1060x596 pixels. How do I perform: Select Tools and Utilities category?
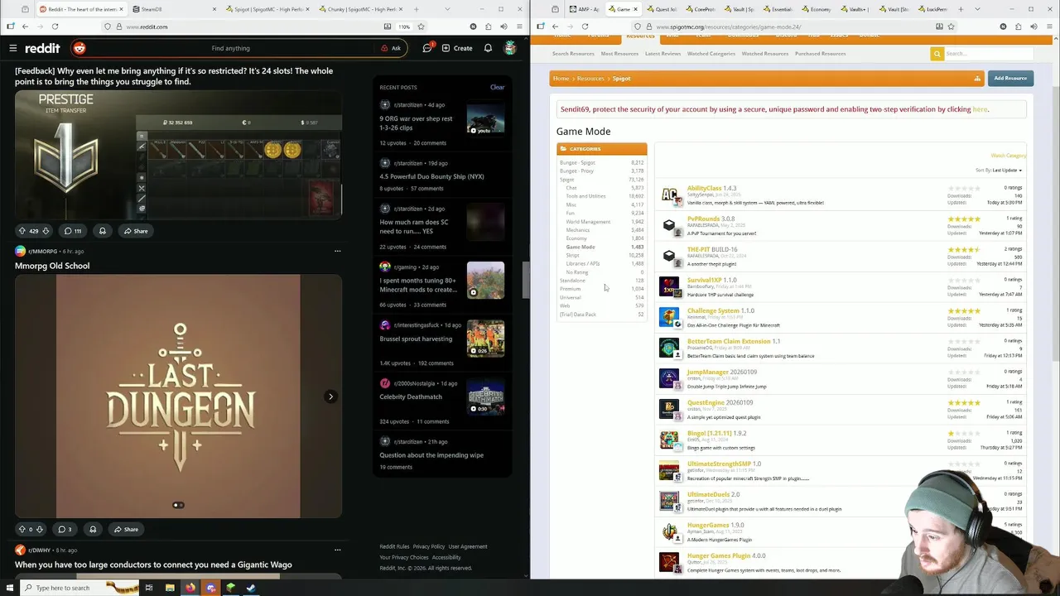585,196
